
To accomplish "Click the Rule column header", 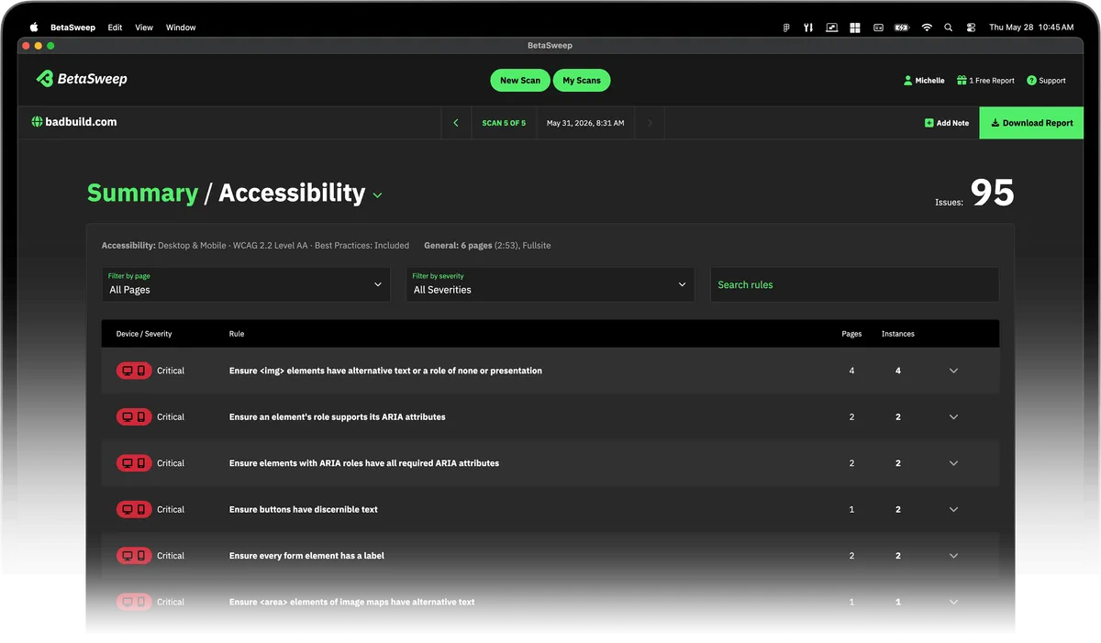I will click(x=237, y=334).
